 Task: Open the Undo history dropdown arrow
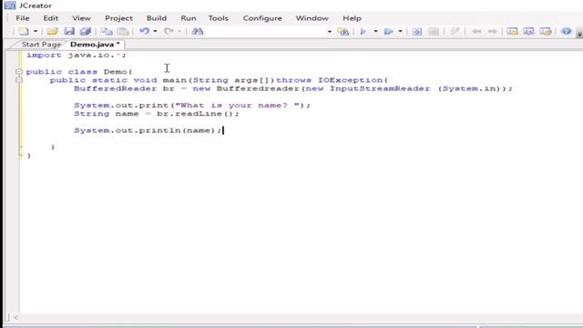coord(155,32)
